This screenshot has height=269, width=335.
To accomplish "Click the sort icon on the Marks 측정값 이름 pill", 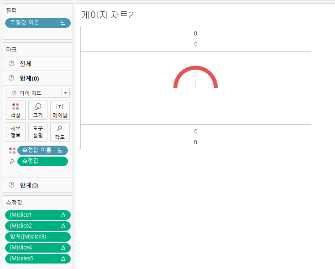I will click(60, 150).
